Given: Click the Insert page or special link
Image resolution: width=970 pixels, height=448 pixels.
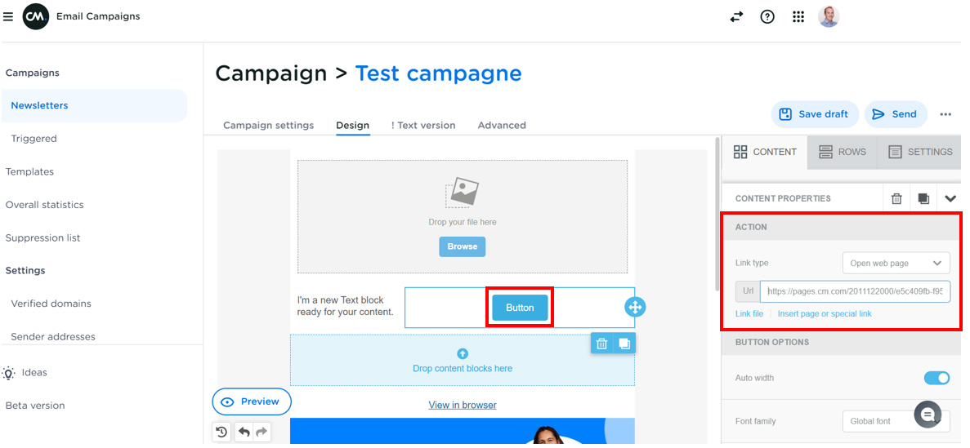Looking at the screenshot, I should click(x=824, y=314).
